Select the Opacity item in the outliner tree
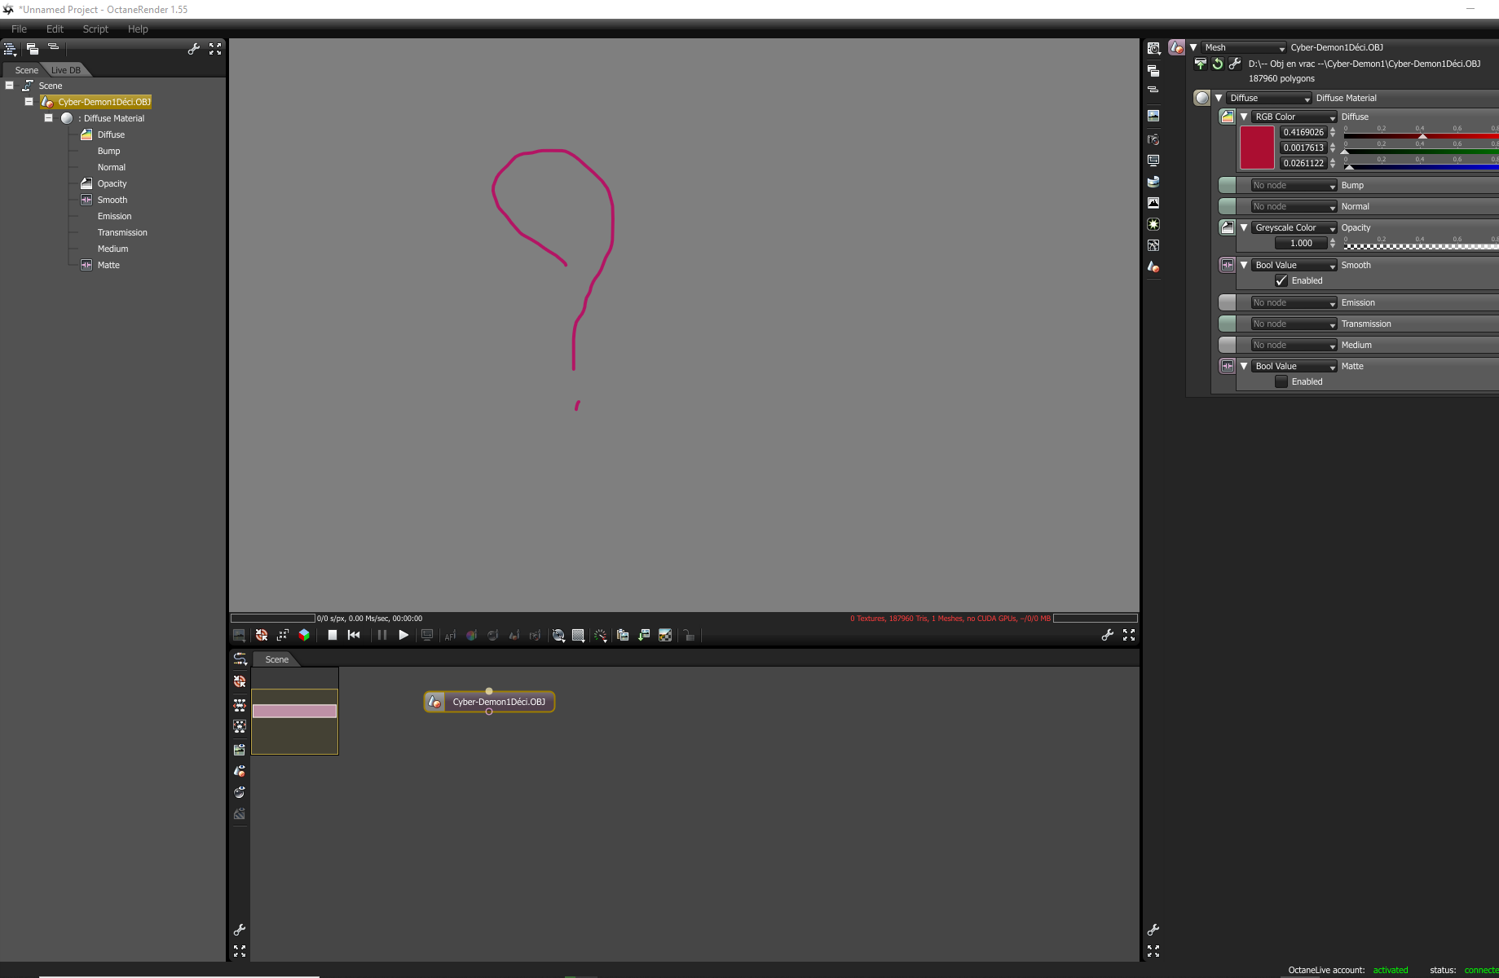1499x978 pixels. pos(112,184)
